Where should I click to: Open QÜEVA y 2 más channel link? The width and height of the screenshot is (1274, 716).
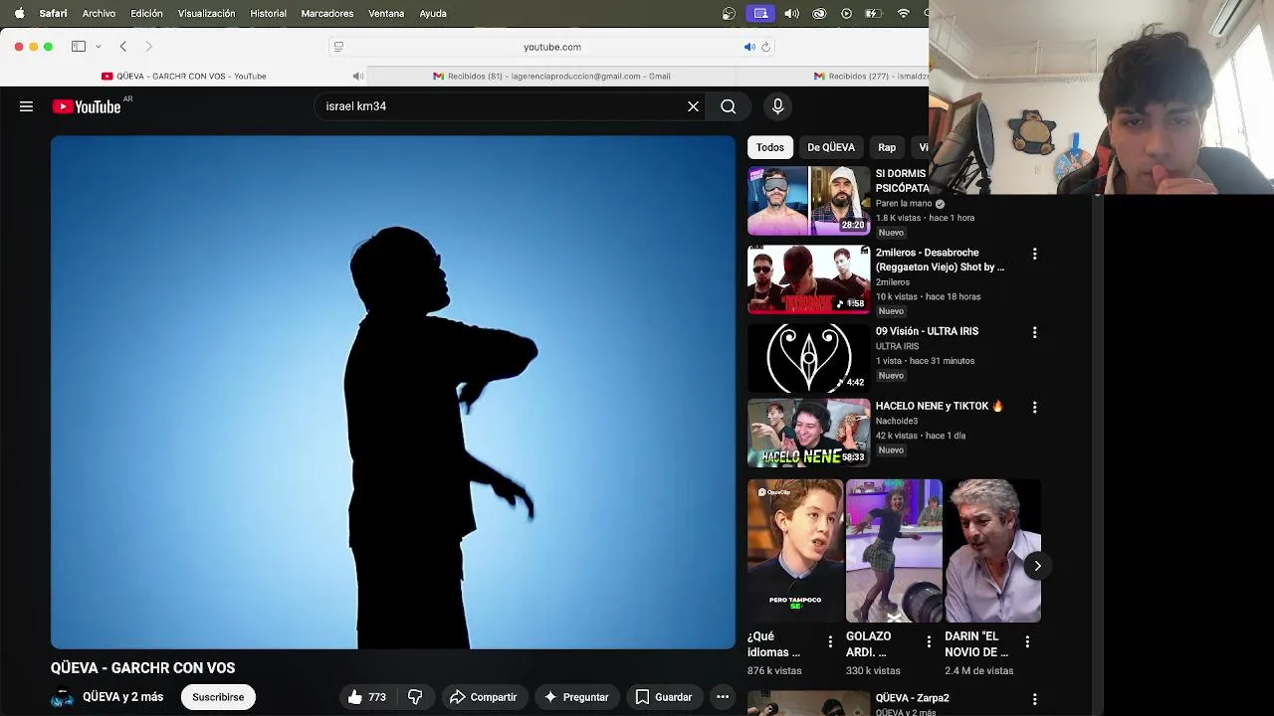122,697
